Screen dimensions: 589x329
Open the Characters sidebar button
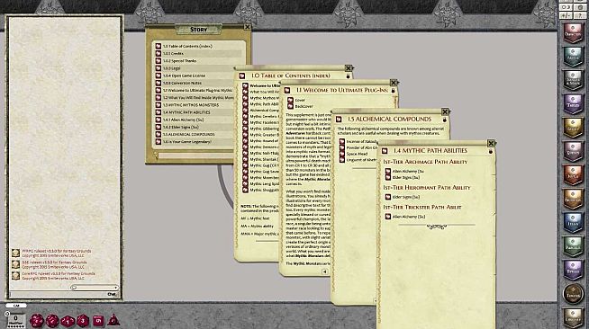coord(573,33)
